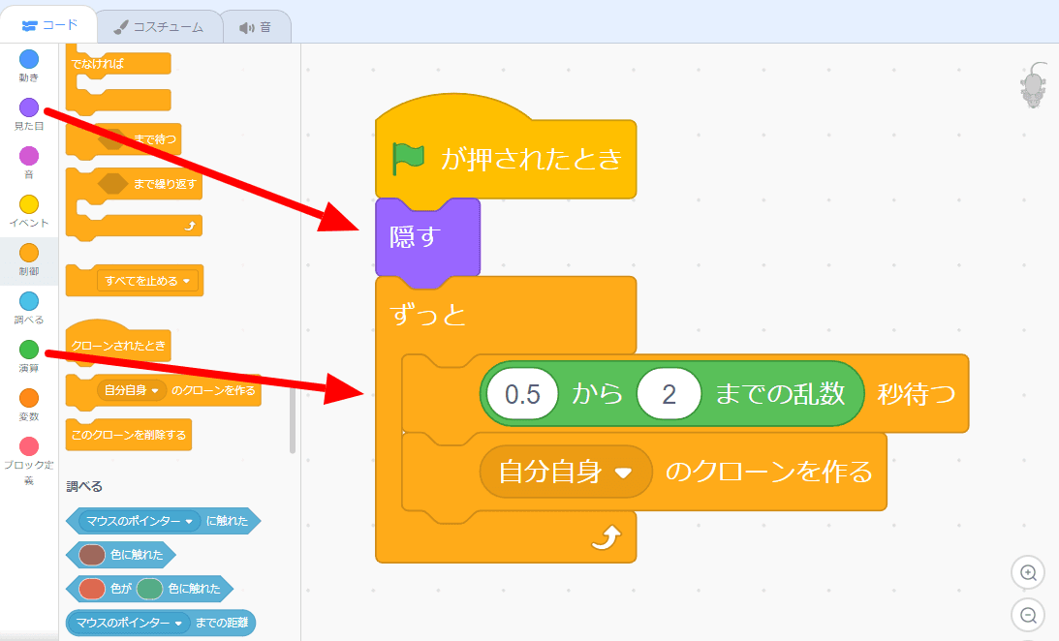Switch to the コスチューム tab
The height and width of the screenshot is (641, 1059).
point(159,28)
